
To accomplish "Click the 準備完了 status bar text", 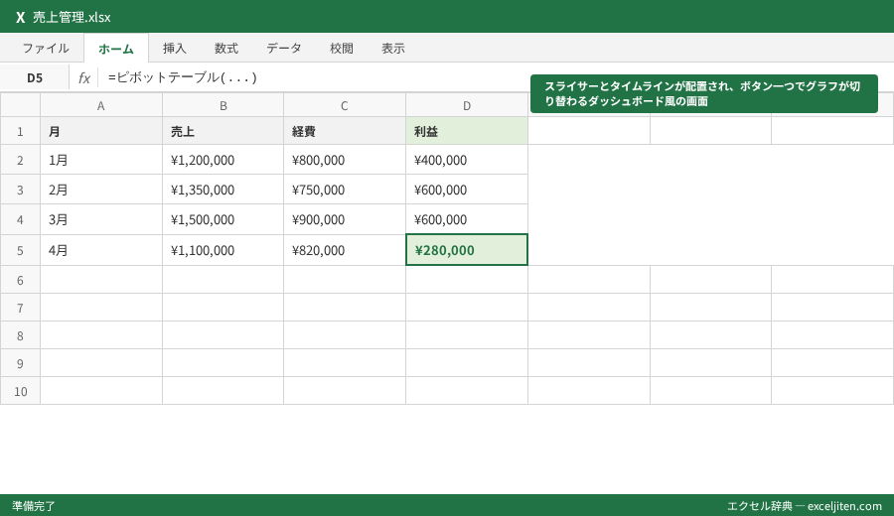I will coord(34,506).
